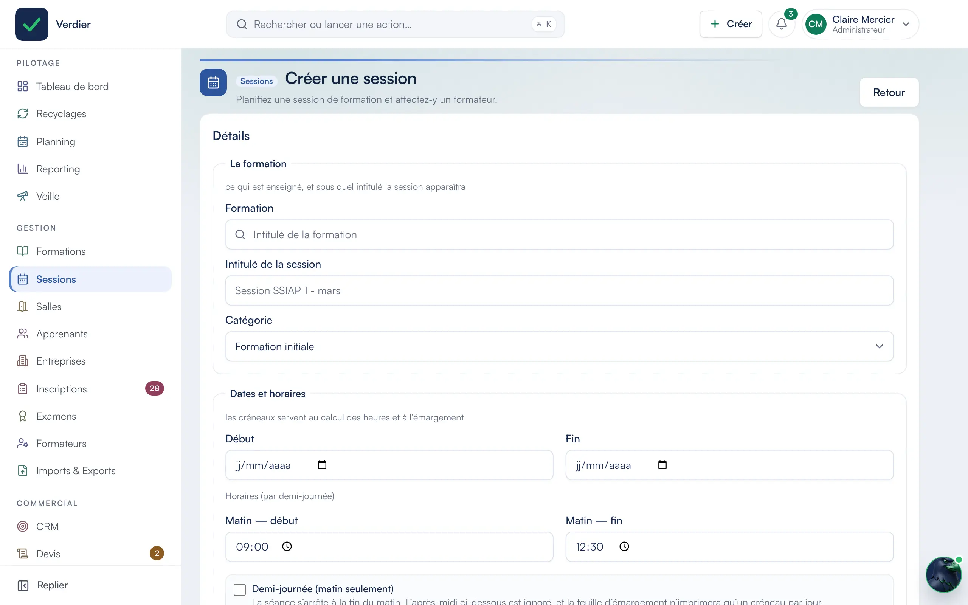Open the Planning section

[x=90, y=142]
